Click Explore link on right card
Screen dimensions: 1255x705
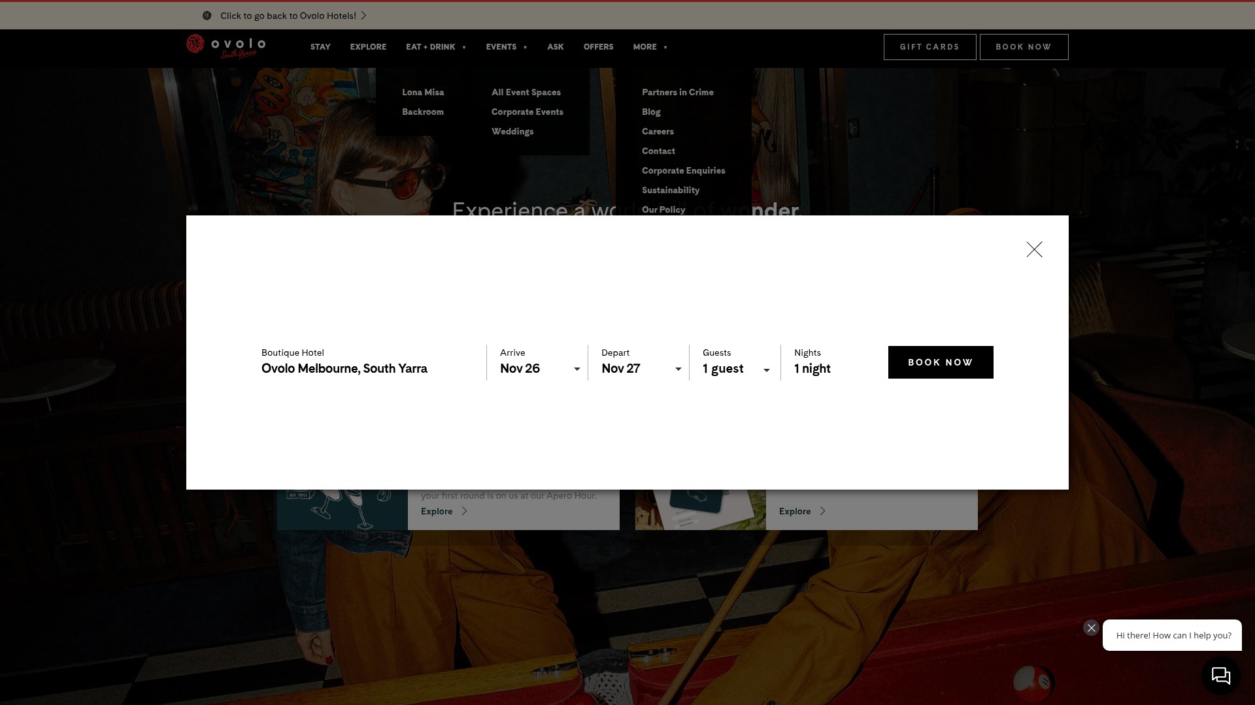coord(795,511)
